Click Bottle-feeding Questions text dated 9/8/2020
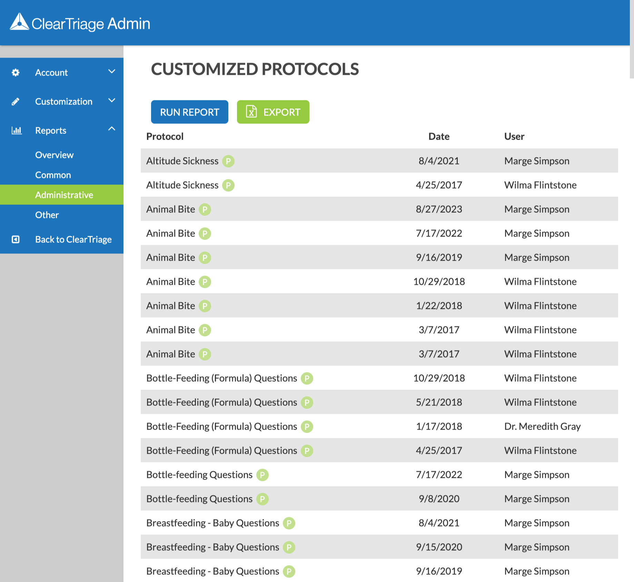 point(199,499)
